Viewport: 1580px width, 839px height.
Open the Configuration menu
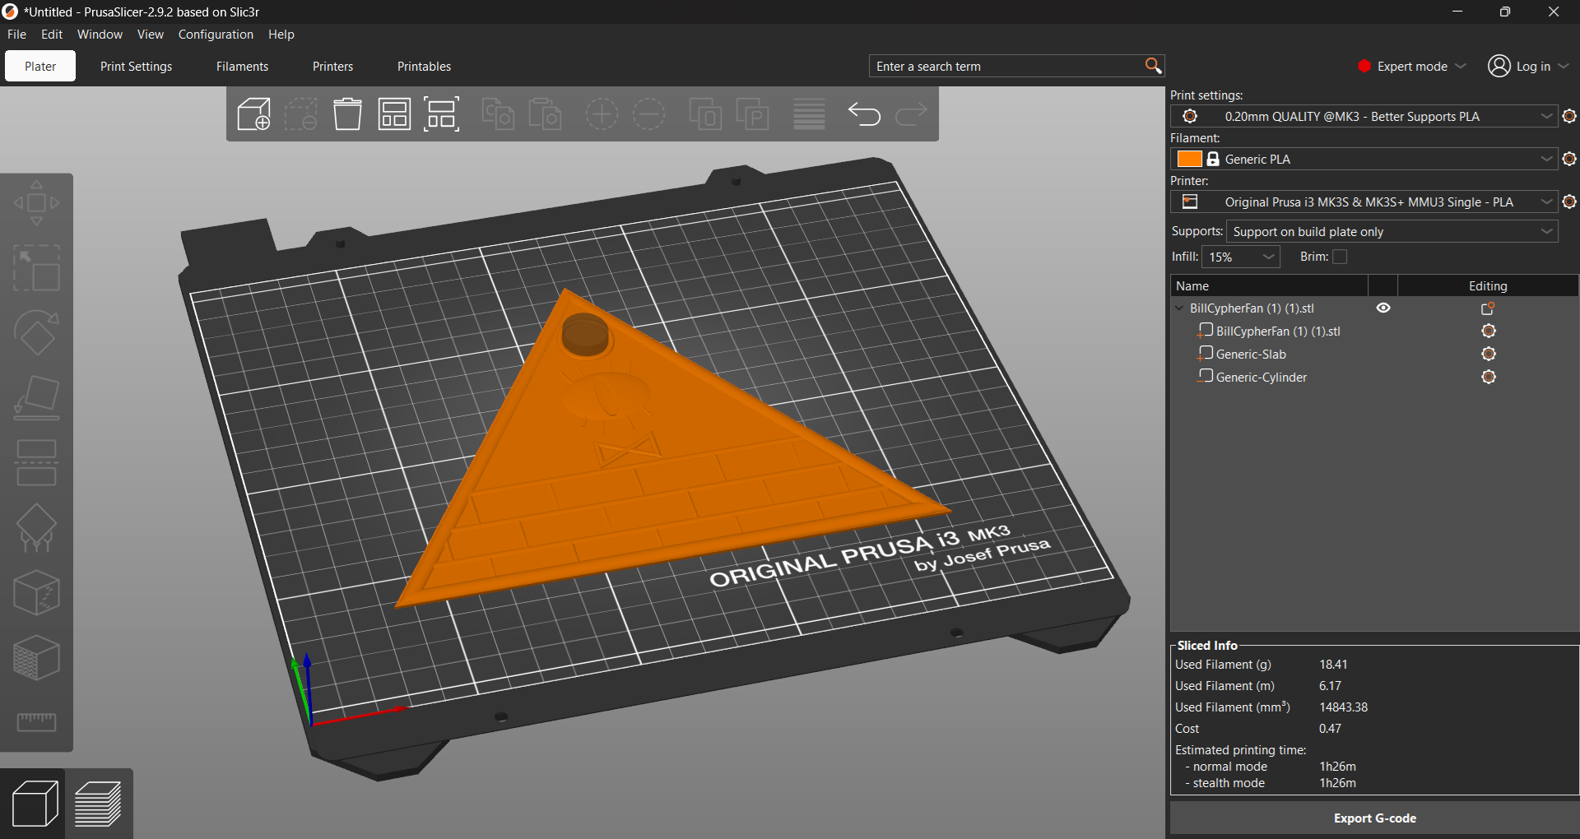[x=216, y=35]
